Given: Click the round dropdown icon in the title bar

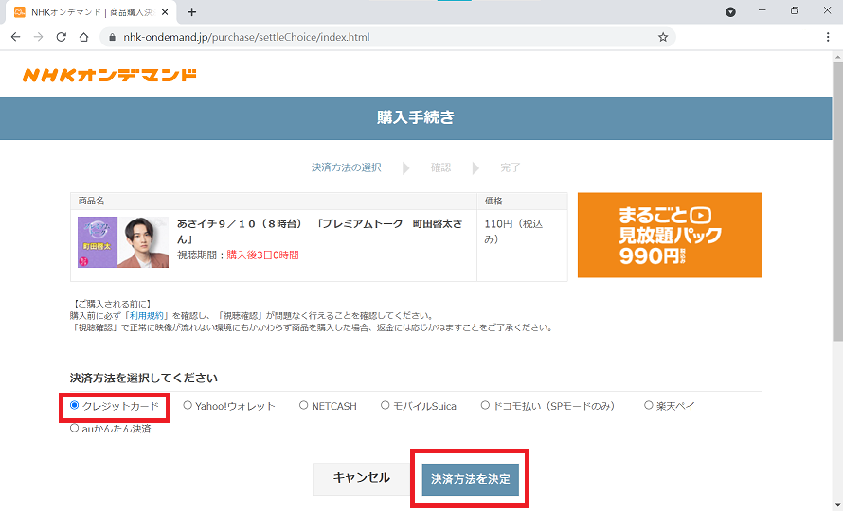Looking at the screenshot, I should [x=730, y=11].
